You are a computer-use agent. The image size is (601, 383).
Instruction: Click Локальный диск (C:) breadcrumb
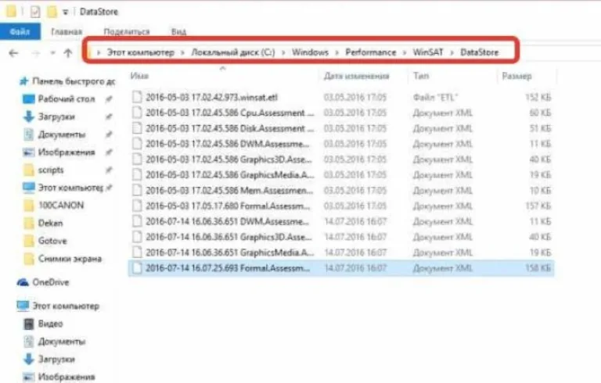[x=233, y=52]
